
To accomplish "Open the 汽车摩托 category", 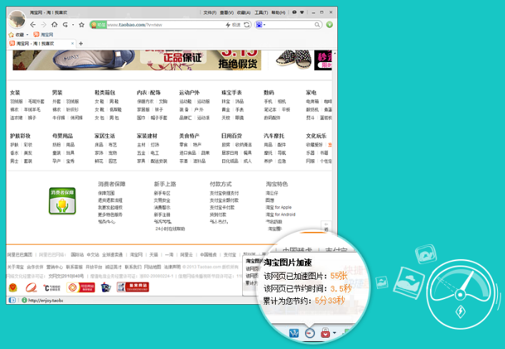I will pos(274,136).
